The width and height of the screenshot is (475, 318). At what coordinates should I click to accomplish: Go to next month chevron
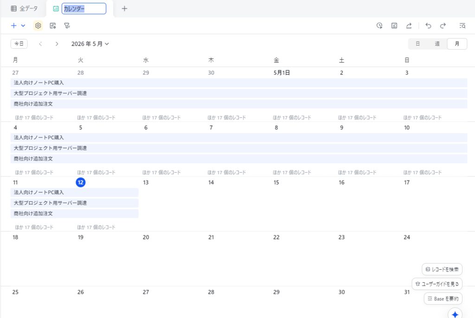pos(57,44)
